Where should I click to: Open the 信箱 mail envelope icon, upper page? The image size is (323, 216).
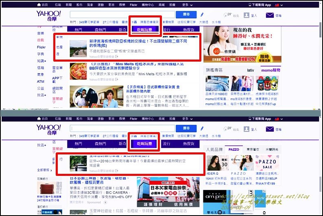(x=270, y=15)
